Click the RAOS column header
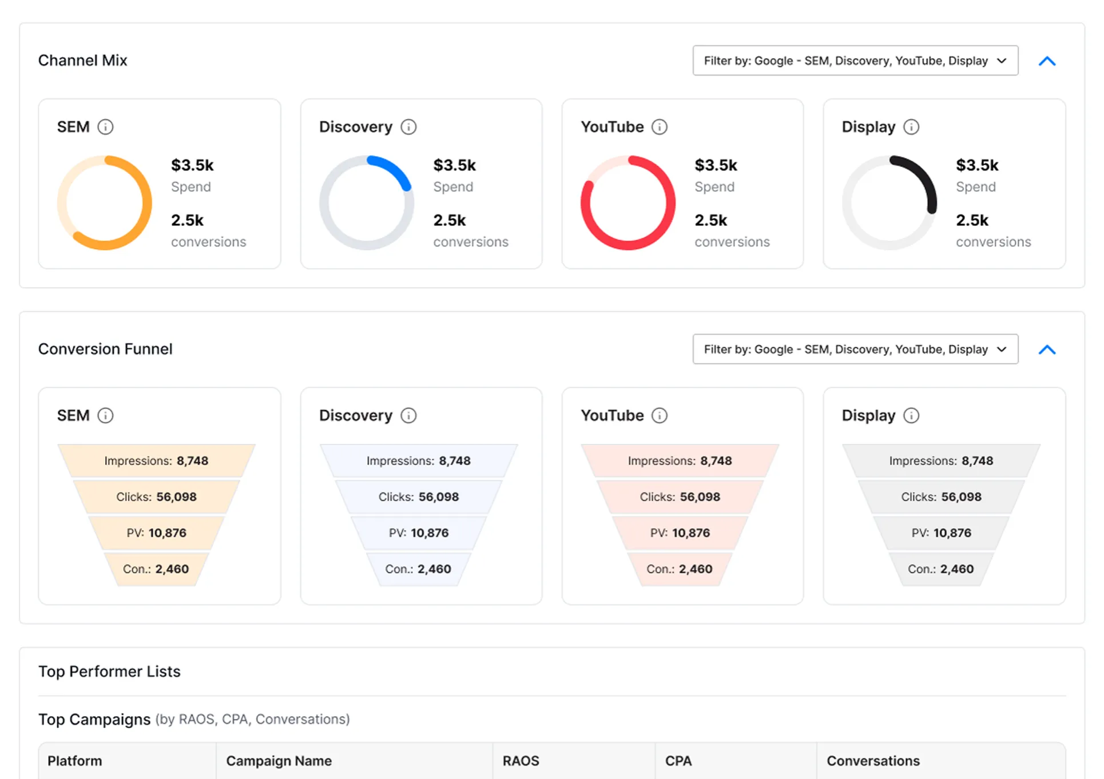The image size is (1104, 779). click(x=521, y=761)
